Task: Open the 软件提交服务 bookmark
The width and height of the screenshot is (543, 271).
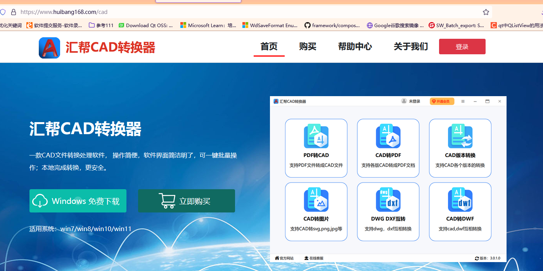Action: 54,25
